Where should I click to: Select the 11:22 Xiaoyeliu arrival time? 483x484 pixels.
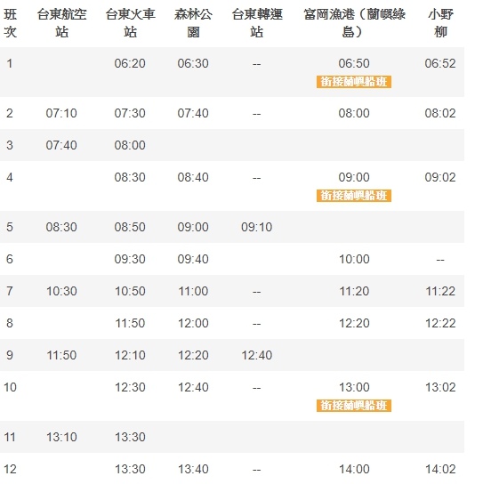tap(440, 292)
